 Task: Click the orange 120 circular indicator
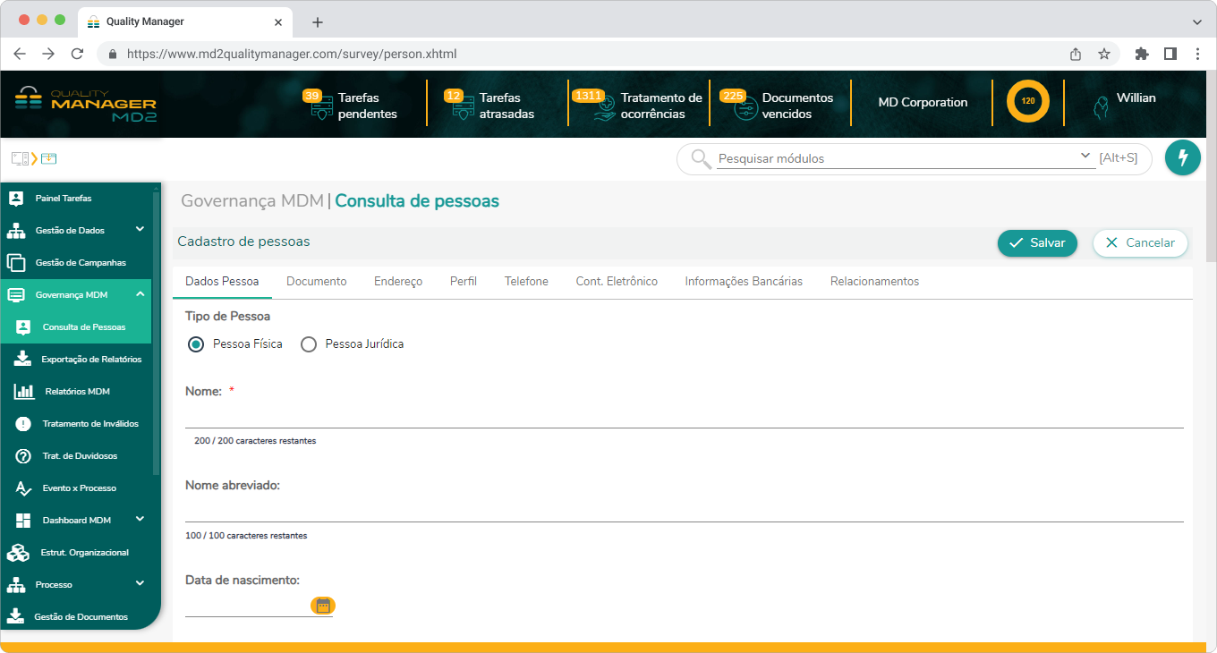click(1027, 102)
